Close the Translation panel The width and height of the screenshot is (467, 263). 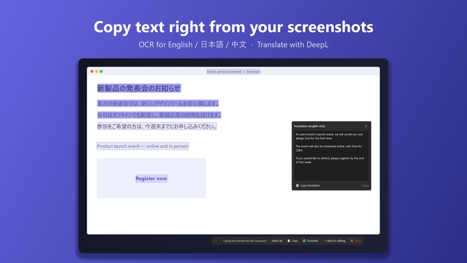tap(366, 126)
